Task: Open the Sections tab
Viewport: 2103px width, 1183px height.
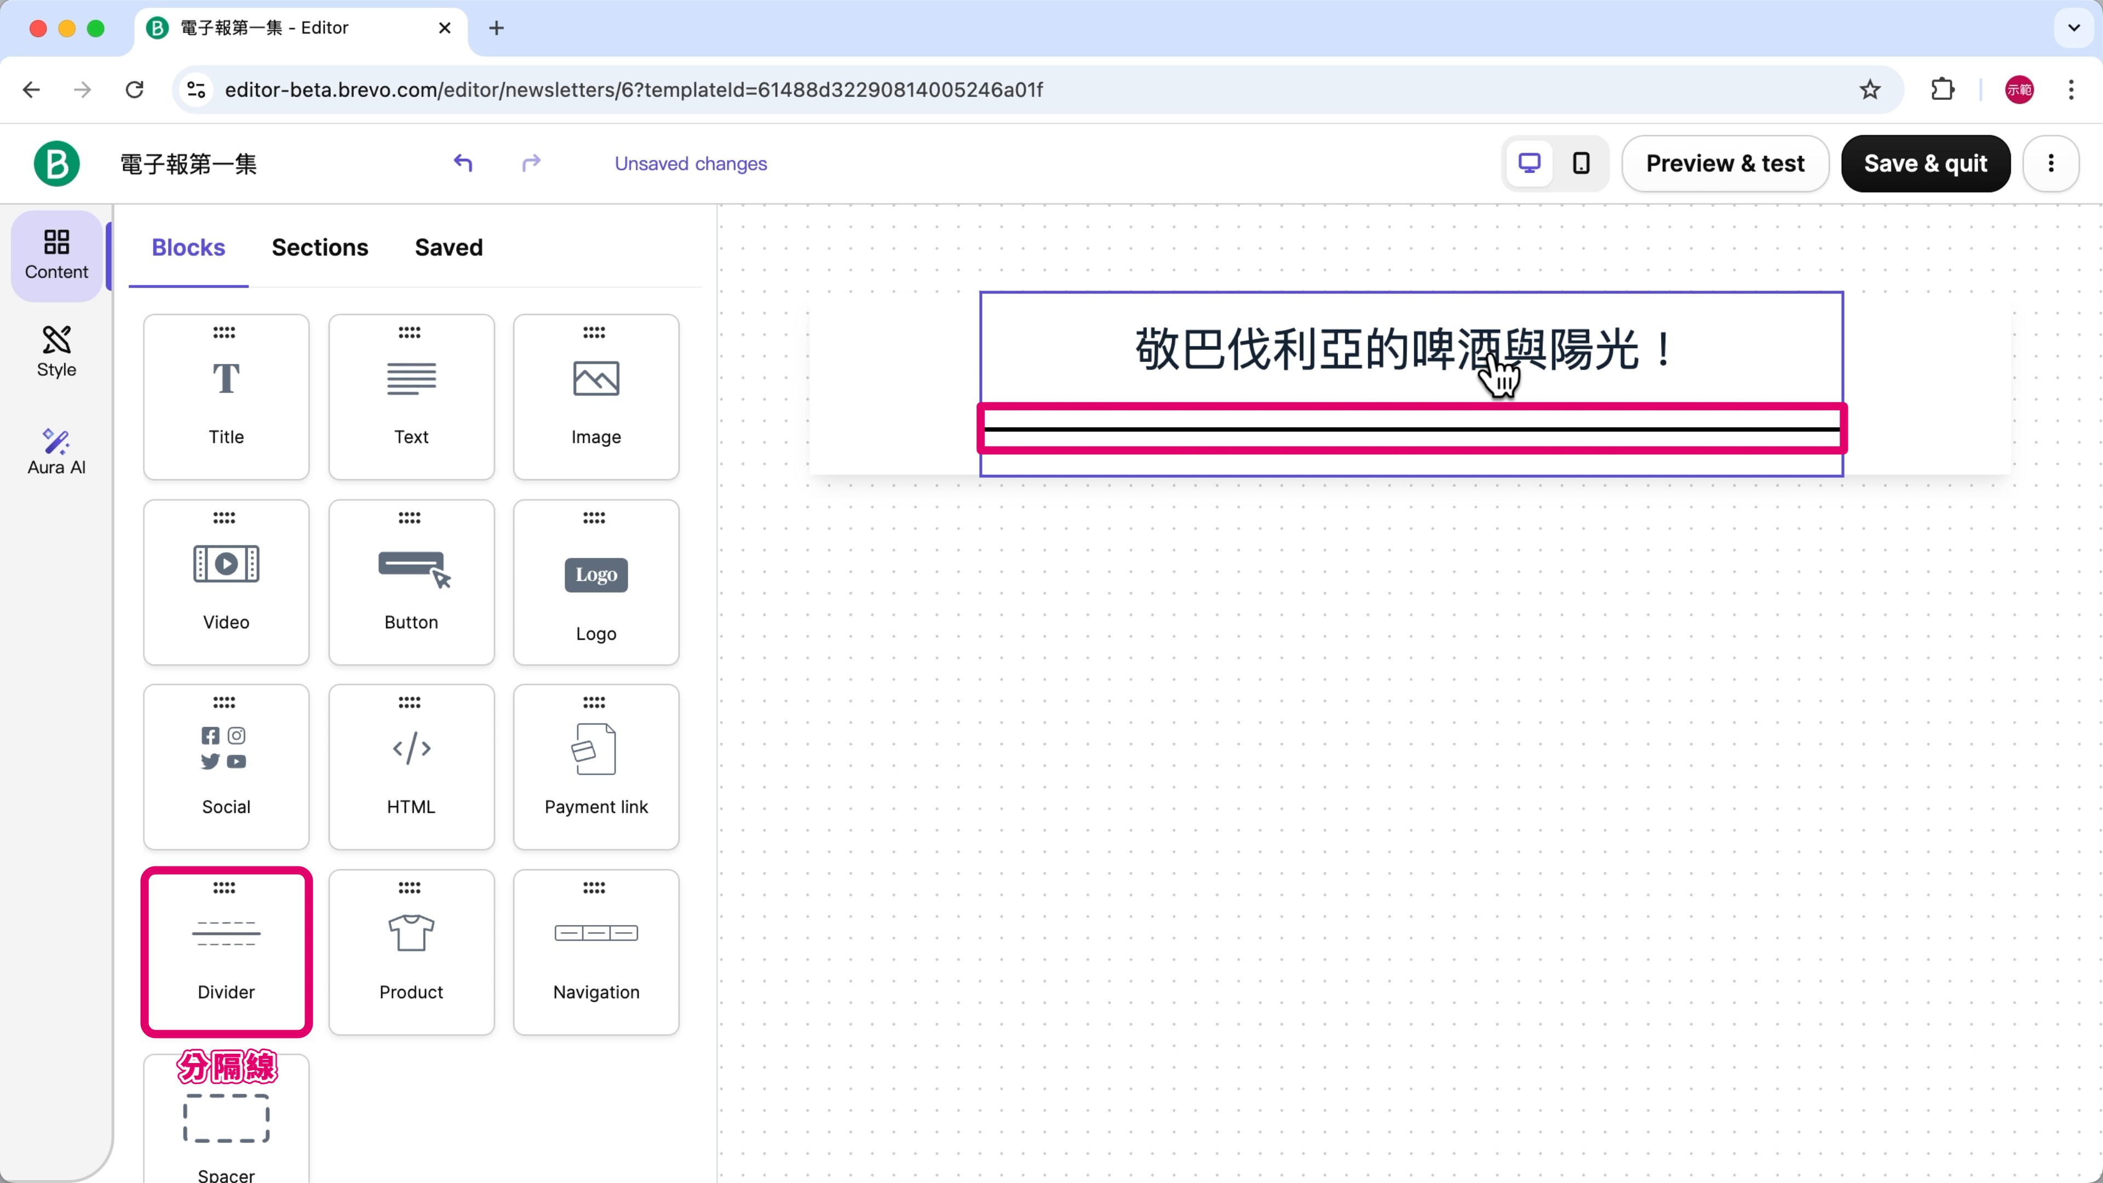Action: click(319, 248)
